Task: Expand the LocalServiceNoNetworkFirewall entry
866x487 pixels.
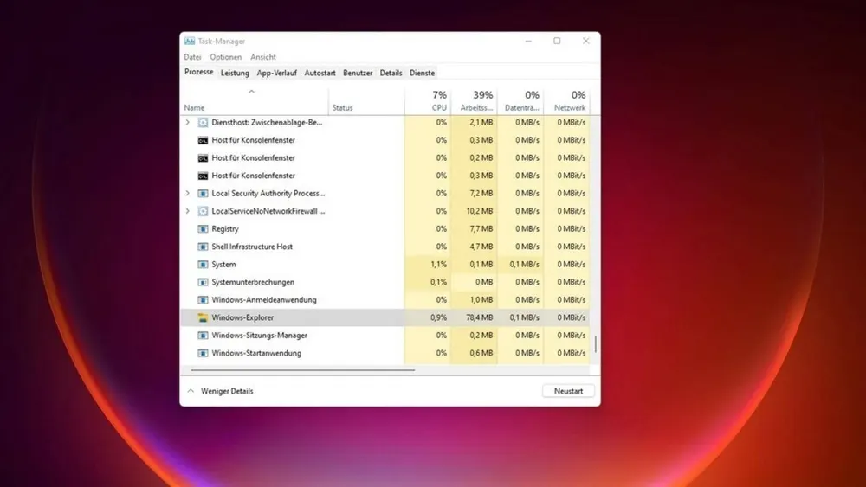Action: [x=188, y=211]
